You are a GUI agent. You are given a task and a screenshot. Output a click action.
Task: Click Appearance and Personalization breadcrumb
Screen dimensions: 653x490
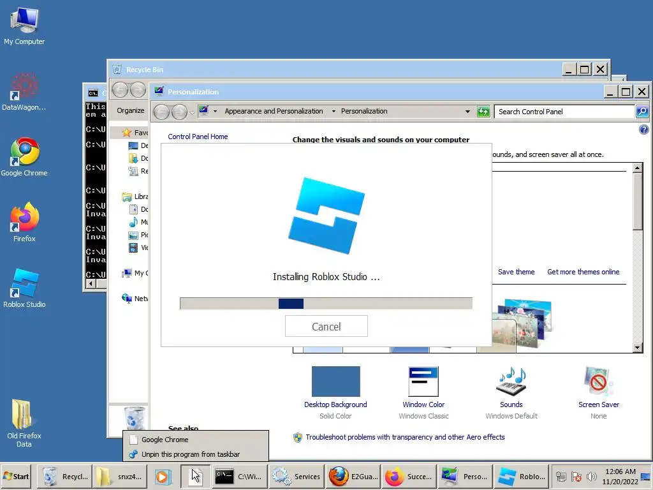[274, 111]
